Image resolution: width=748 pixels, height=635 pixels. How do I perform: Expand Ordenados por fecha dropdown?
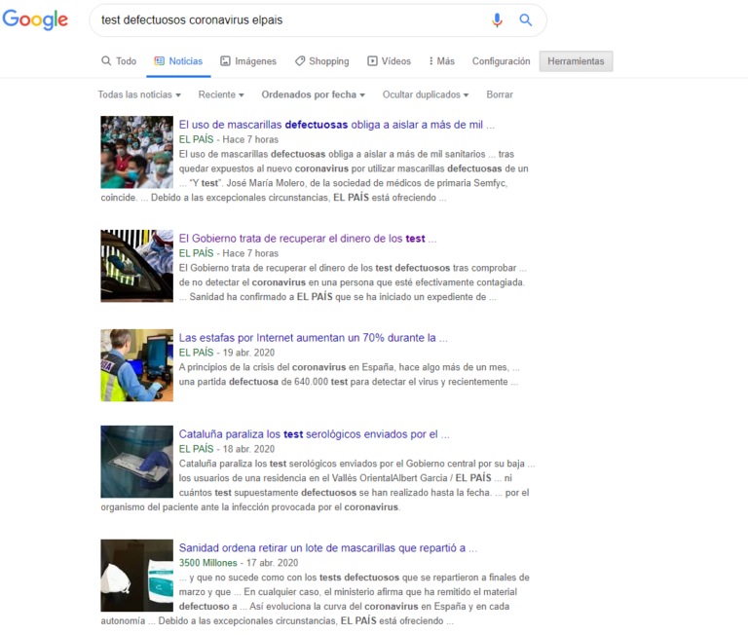313,94
